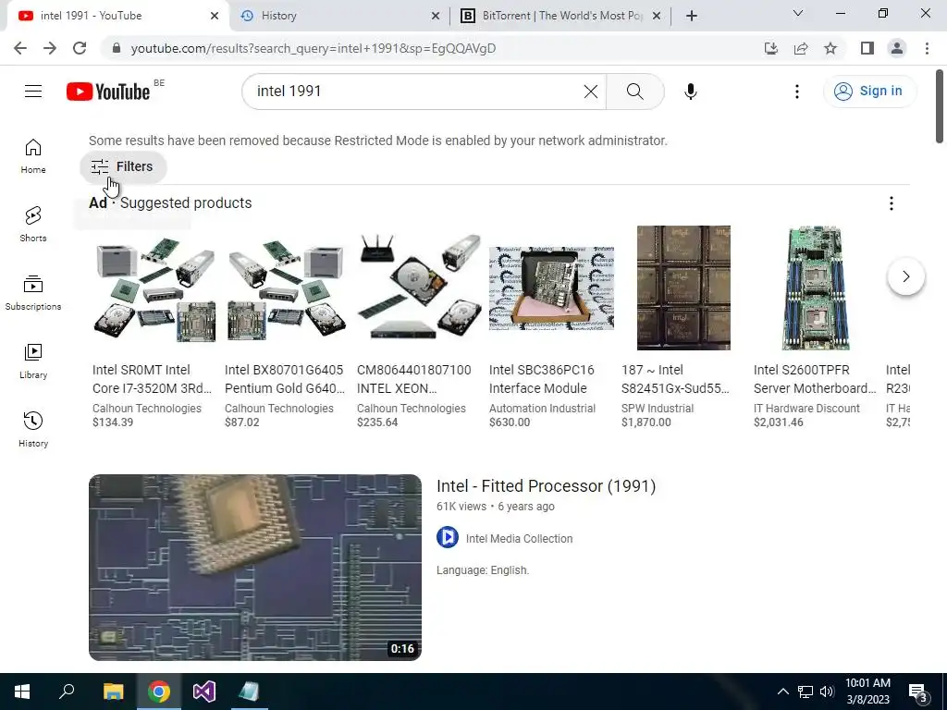
Task: Open Subscriptions in the sidebar
Action: (x=33, y=293)
